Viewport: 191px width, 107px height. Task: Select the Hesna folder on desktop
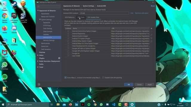(5, 90)
